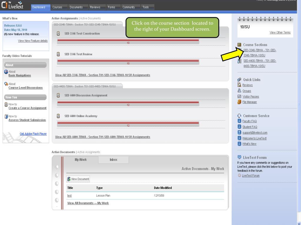Click the LiveText logo

click(12, 5)
